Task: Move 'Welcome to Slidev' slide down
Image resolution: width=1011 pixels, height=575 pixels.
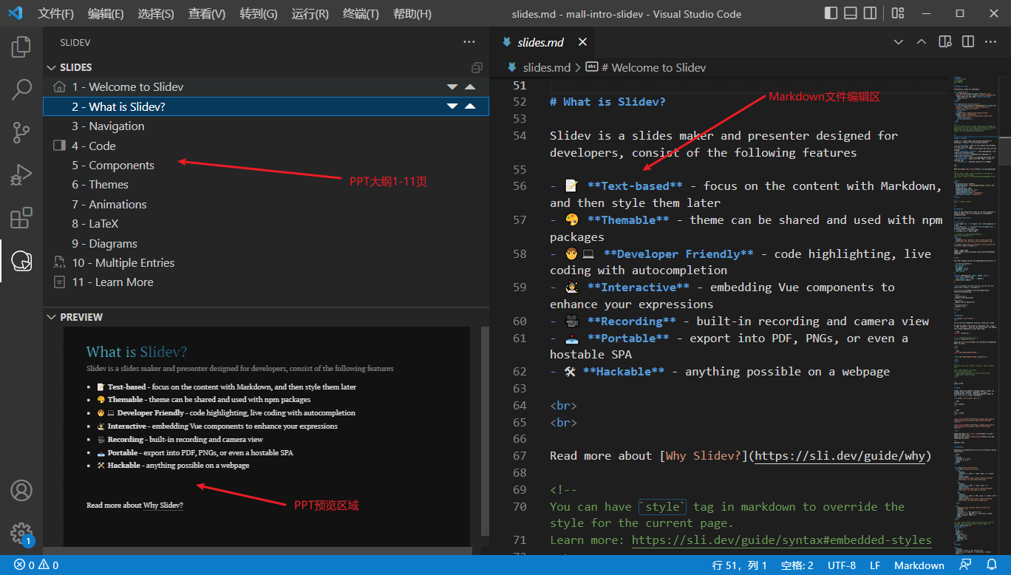Action: [x=452, y=87]
